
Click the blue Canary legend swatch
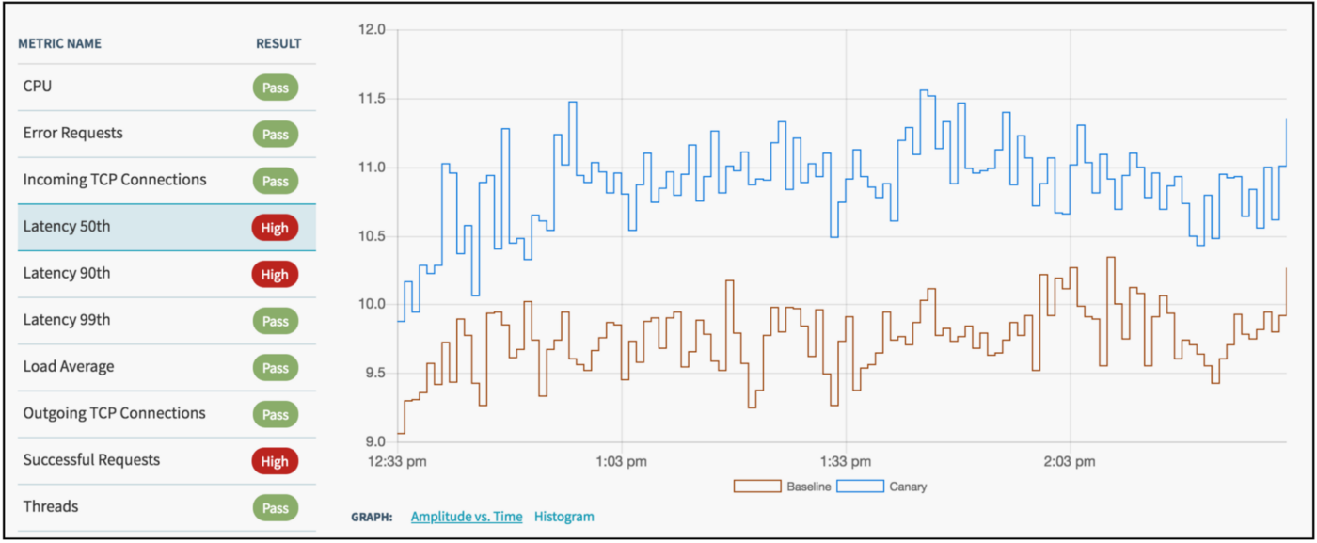[x=861, y=487]
